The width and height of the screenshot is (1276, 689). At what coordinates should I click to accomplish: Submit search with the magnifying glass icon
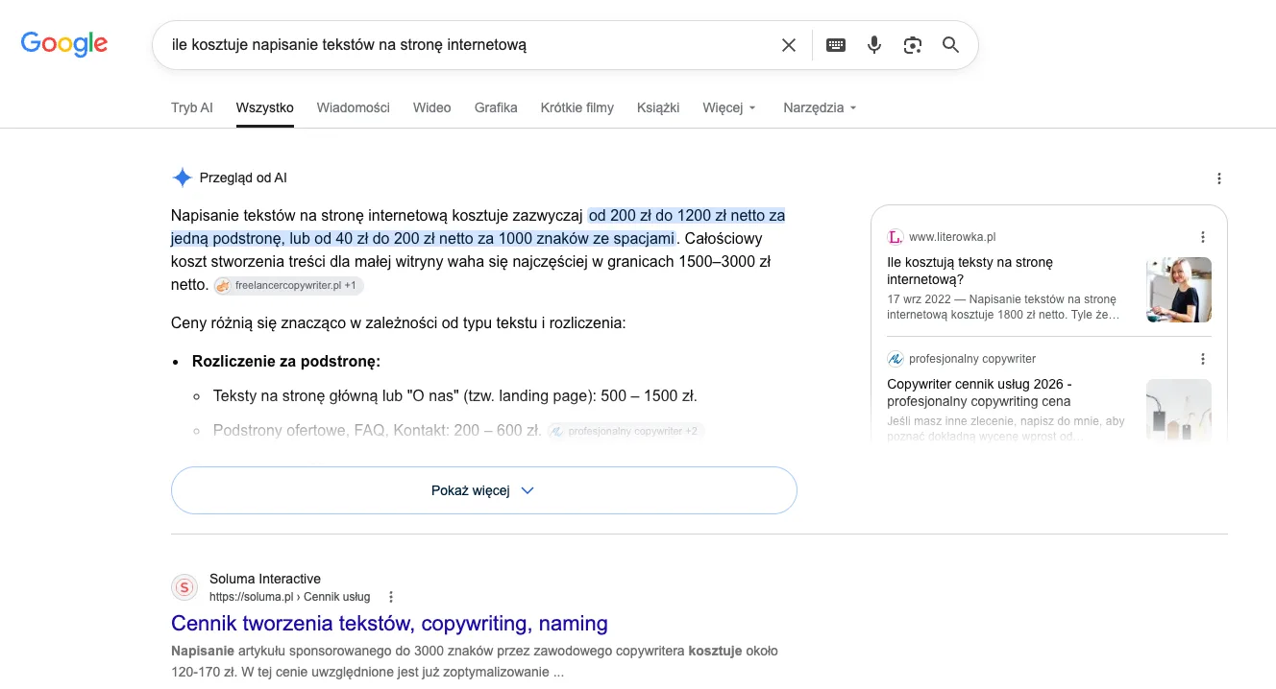(951, 45)
